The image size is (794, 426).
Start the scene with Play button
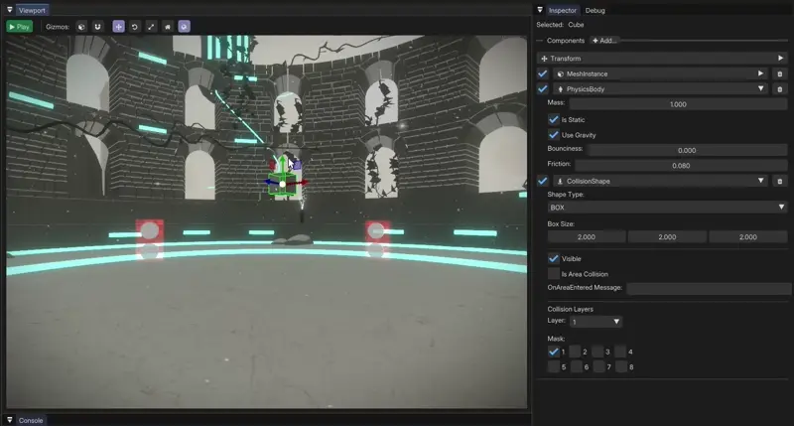(19, 27)
